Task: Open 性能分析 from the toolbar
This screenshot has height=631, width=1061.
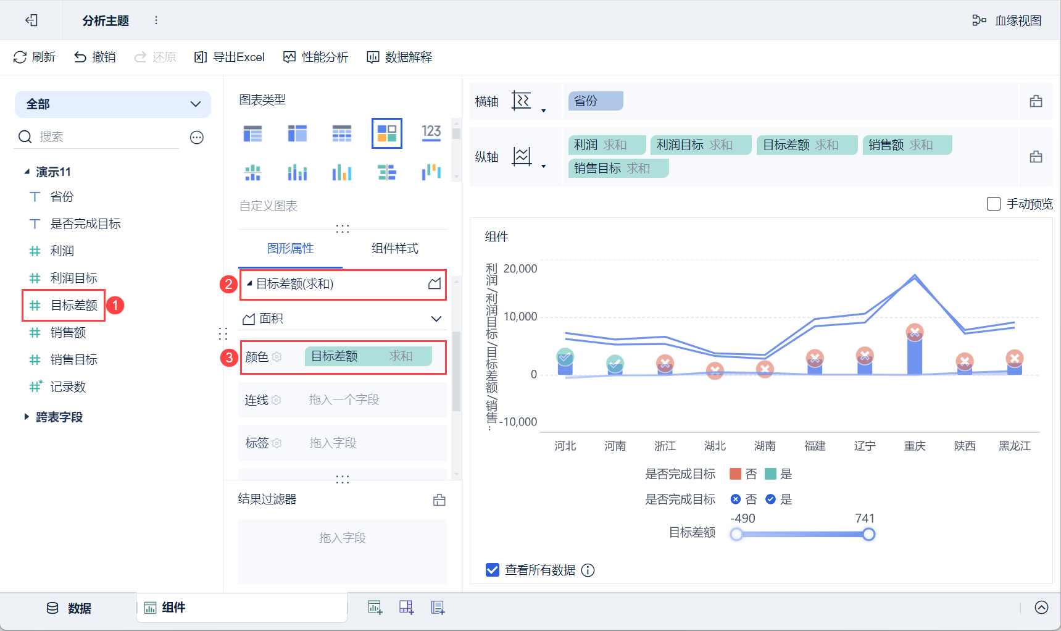Action: pyautogui.click(x=315, y=57)
